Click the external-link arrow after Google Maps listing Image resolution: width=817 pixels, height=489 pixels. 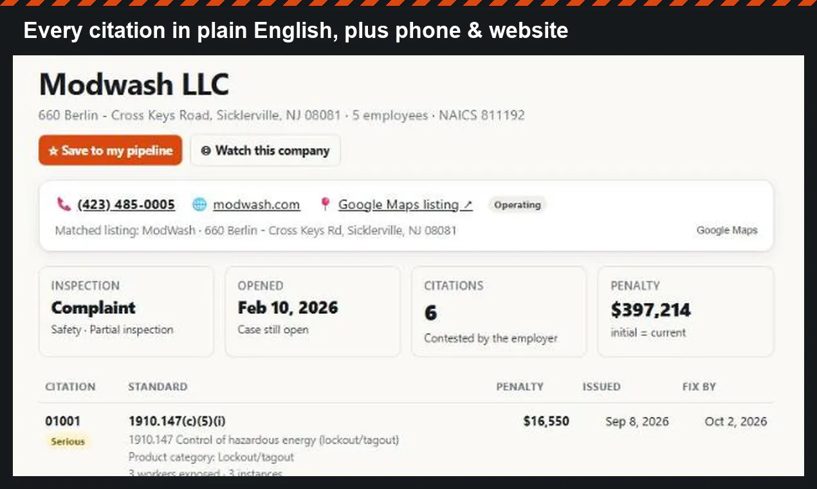point(468,205)
